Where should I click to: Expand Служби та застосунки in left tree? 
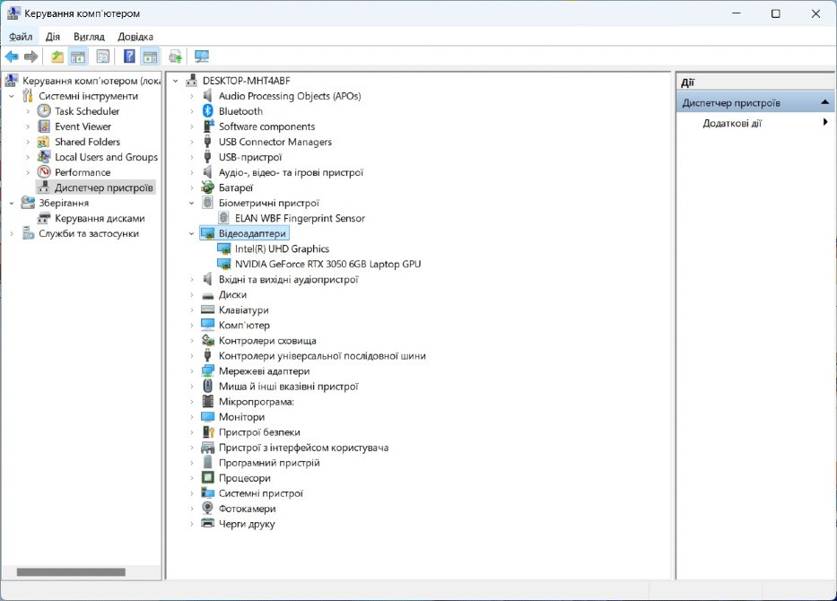(12, 233)
